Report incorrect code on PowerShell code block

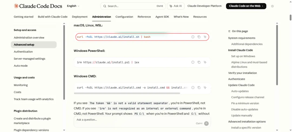click(x=193, y=62)
